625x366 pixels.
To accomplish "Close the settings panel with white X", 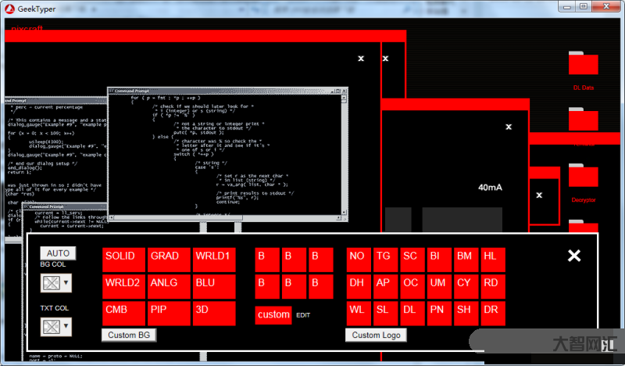I will pos(574,256).
